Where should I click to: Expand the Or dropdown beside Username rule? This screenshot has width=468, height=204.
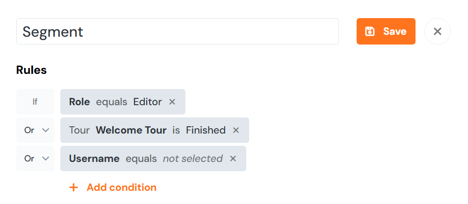(37, 159)
